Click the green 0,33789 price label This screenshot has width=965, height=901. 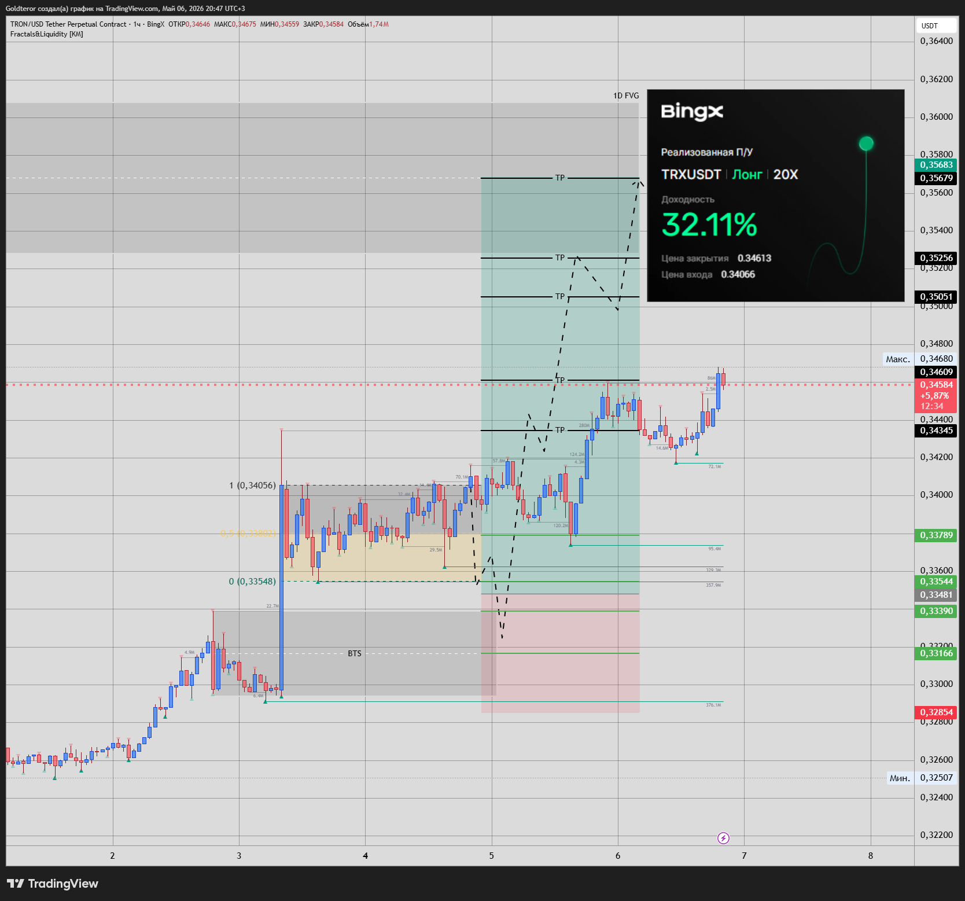(x=936, y=535)
